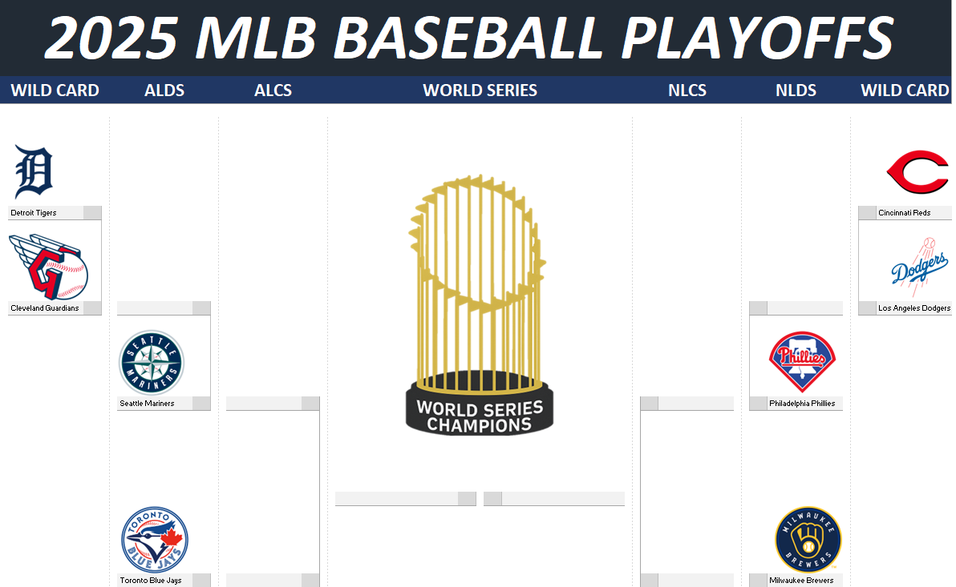Click the Seattle Mariners logo
The height and width of the screenshot is (587, 956).
point(152,363)
